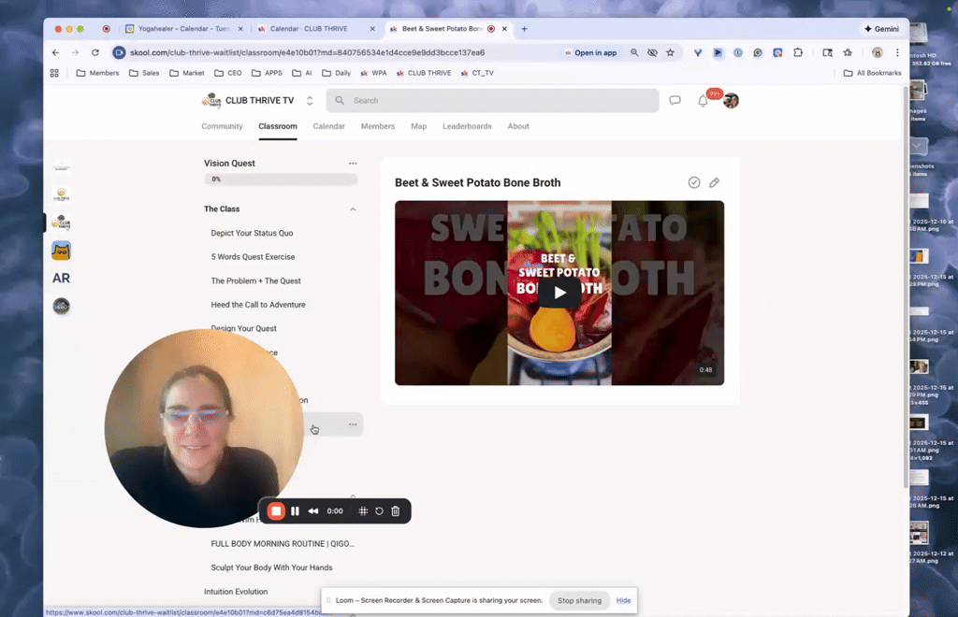Open The Problem + The Quest lesson
958x617 pixels.
255,280
